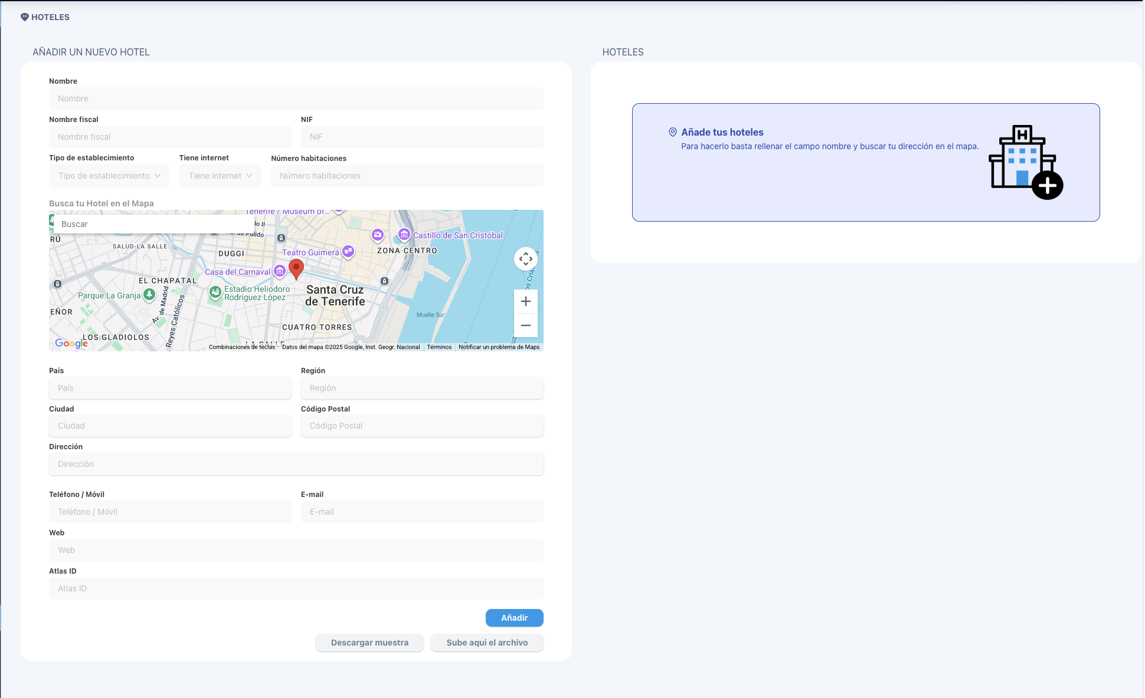This screenshot has height=698, width=1145.
Task: Click the hotel building add illustration
Action: coord(1026,162)
